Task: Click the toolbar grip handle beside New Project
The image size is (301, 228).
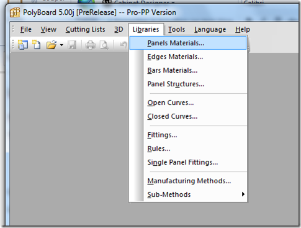Action: [x=13, y=45]
